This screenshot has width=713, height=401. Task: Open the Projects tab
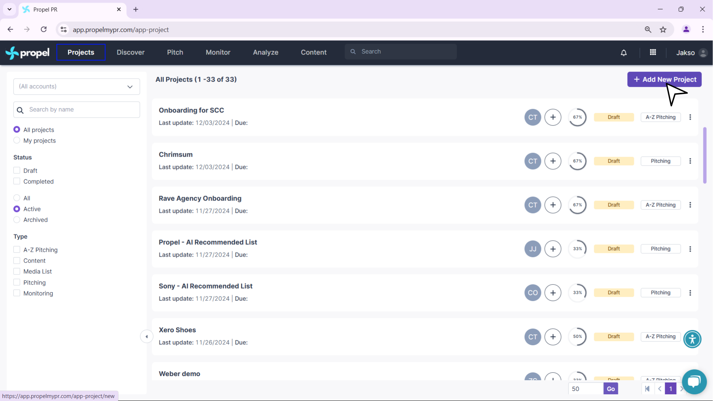coord(81,52)
